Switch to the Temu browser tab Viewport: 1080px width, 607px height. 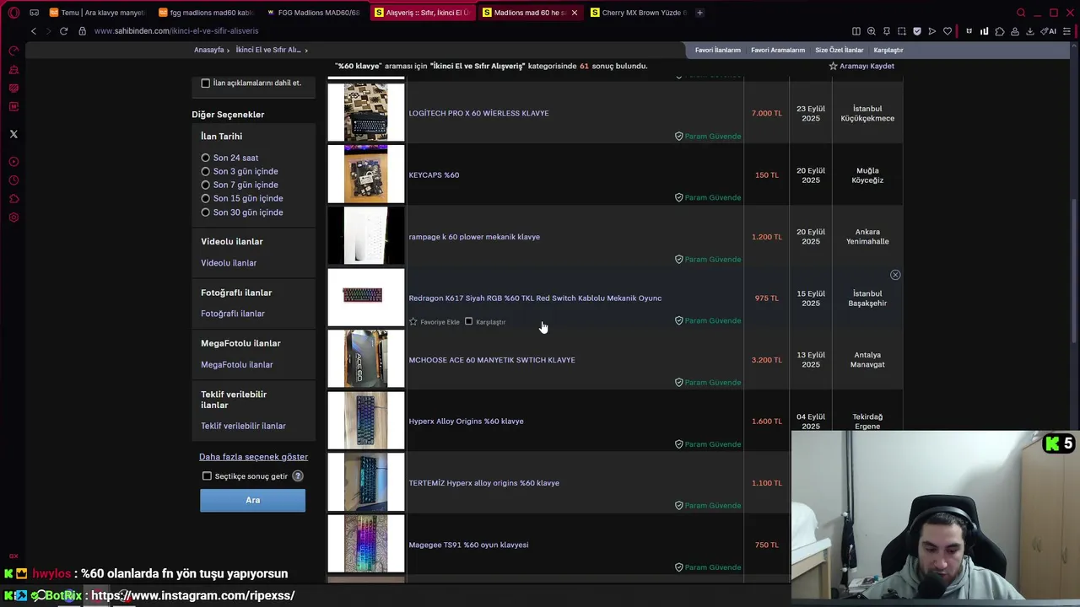click(x=97, y=13)
